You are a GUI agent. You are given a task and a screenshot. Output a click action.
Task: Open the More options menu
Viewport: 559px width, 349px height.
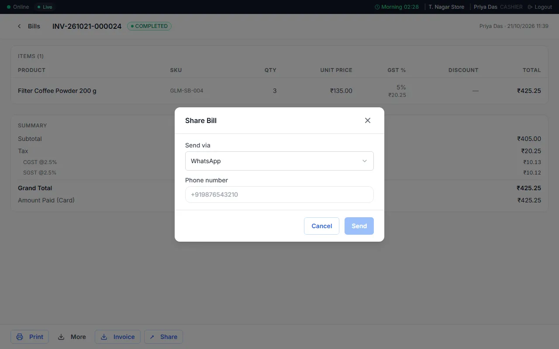click(72, 337)
